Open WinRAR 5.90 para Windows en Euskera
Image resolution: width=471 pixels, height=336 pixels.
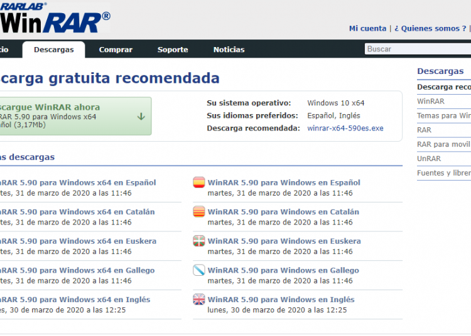click(x=284, y=241)
